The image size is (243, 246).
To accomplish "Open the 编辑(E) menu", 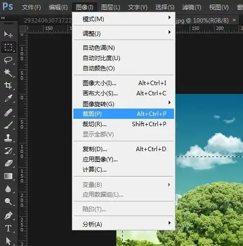I will 58,7.
